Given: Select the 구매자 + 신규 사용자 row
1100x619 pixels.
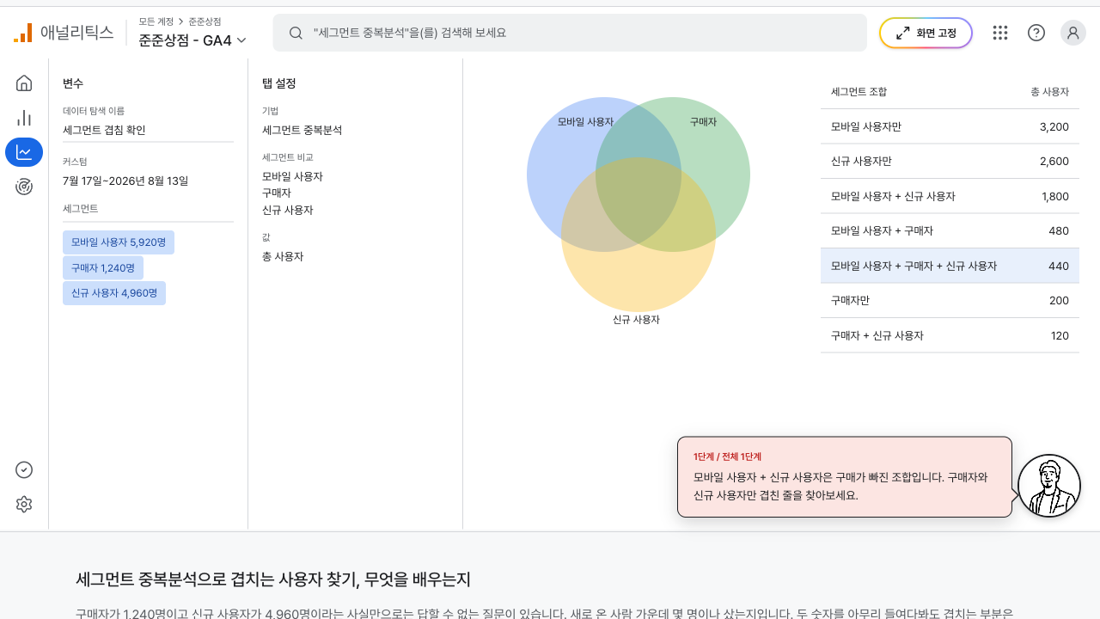Looking at the screenshot, I should [x=950, y=335].
